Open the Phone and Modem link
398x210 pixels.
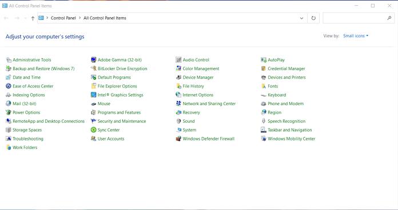coord(285,104)
